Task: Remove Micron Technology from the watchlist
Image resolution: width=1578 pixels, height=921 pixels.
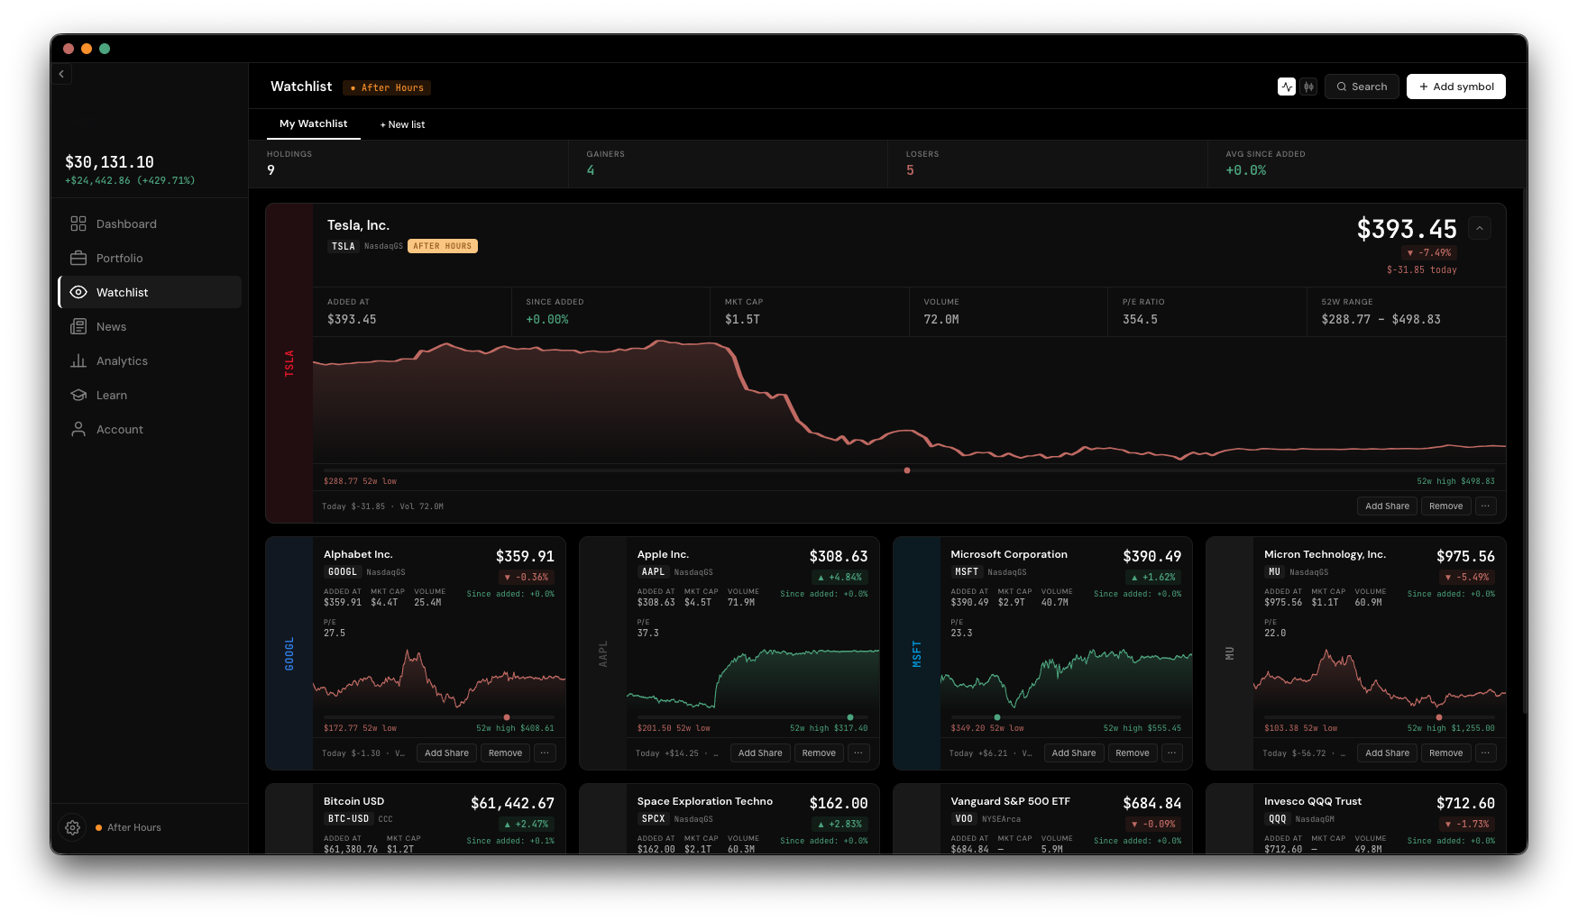Action: tap(1445, 753)
